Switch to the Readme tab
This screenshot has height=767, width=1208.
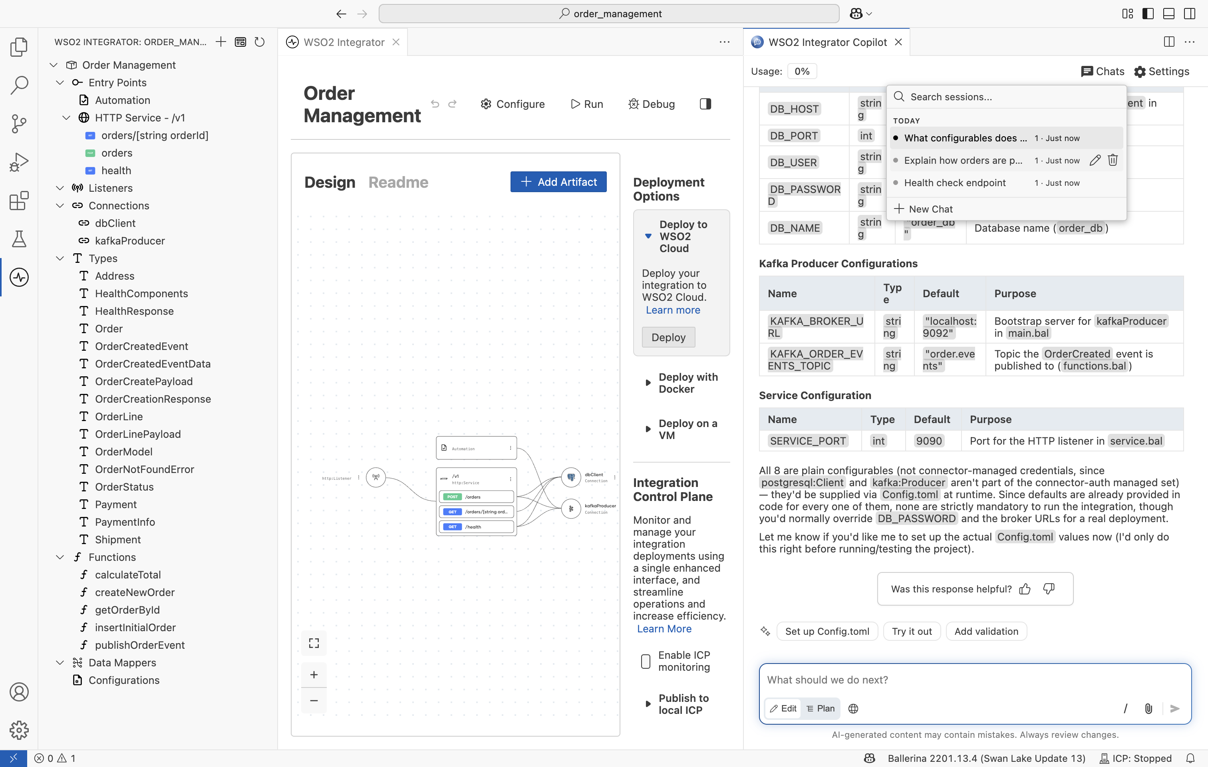pos(398,182)
